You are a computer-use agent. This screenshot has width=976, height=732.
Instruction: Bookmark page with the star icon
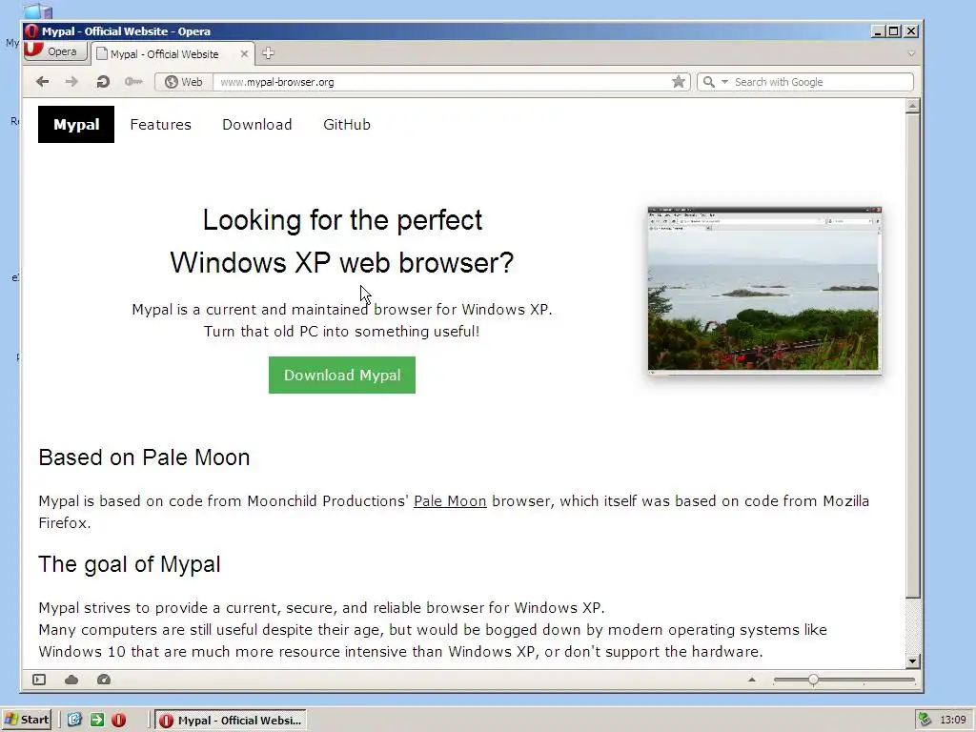pos(679,82)
